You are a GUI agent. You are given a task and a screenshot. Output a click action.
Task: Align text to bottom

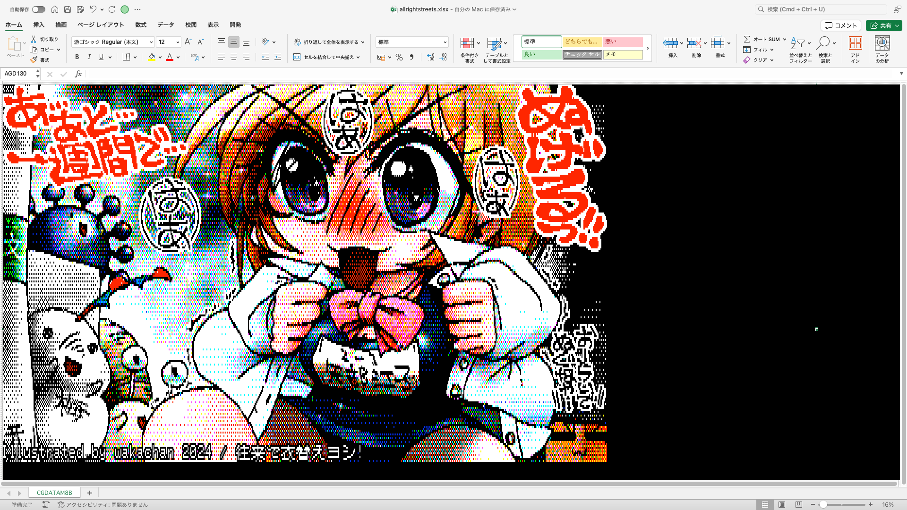(246, 42)
